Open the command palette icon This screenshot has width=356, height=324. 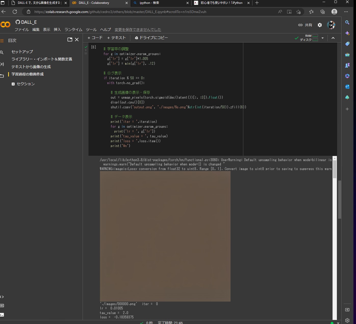pos(2,306)
